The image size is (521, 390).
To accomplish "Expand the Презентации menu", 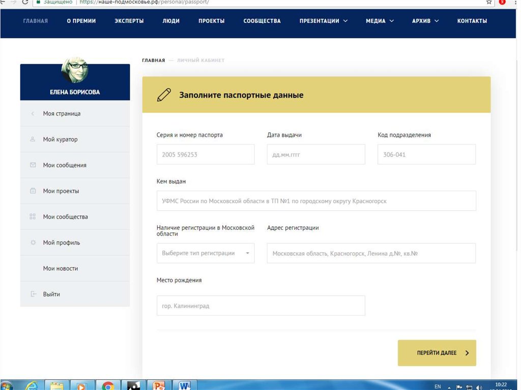I will 323,21.
